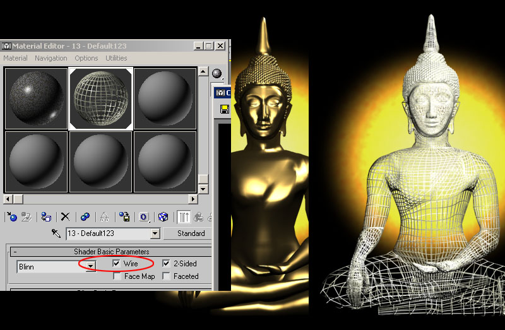Click the Make Material Copy icon
Screen dimensions: 505x330
coord(85,216)
